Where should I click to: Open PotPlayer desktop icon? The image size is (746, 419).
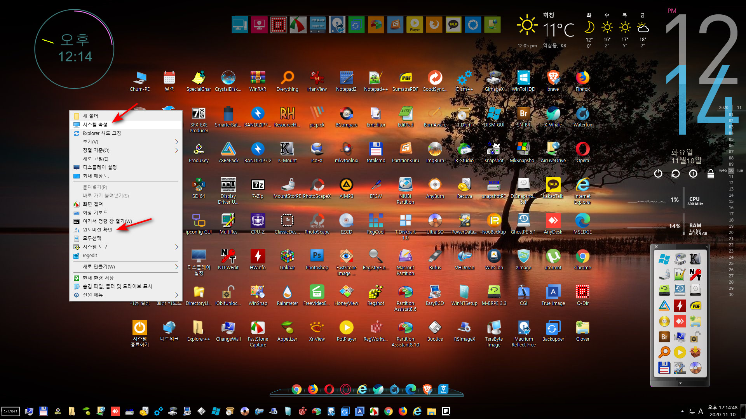coord(346,331)
